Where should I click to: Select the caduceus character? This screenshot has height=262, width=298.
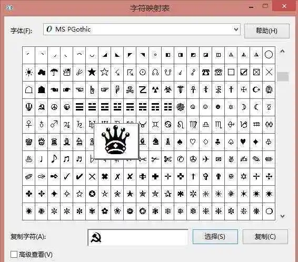[181, 90]
